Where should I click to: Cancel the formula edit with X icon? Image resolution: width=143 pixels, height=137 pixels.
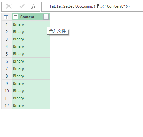click(9, 6)
